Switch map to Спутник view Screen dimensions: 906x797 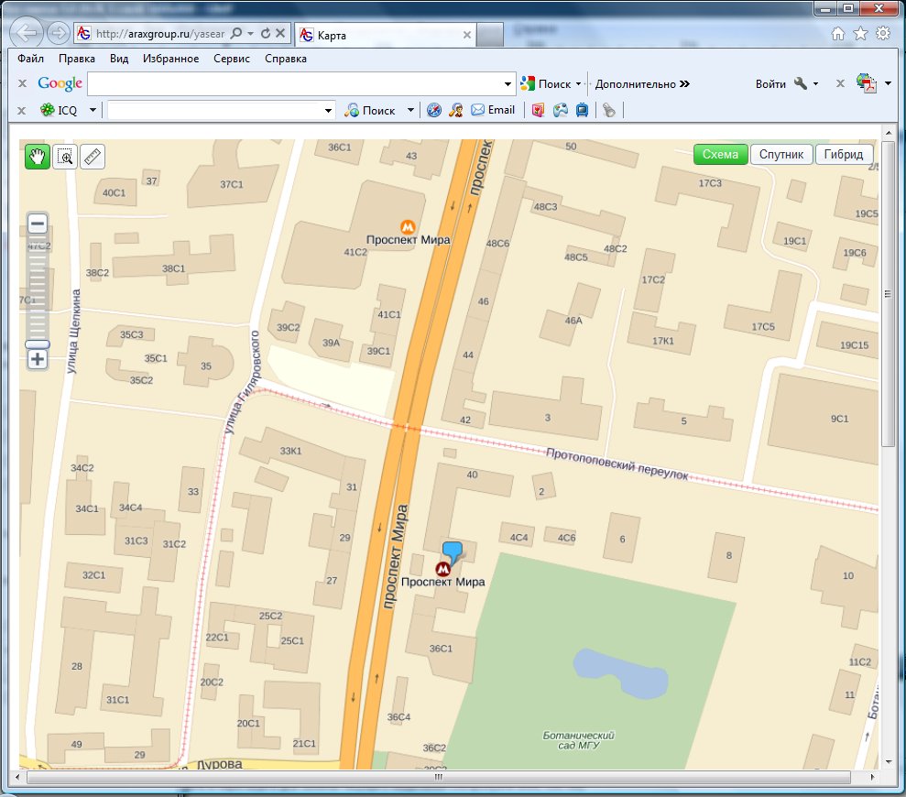coord(781,155)
